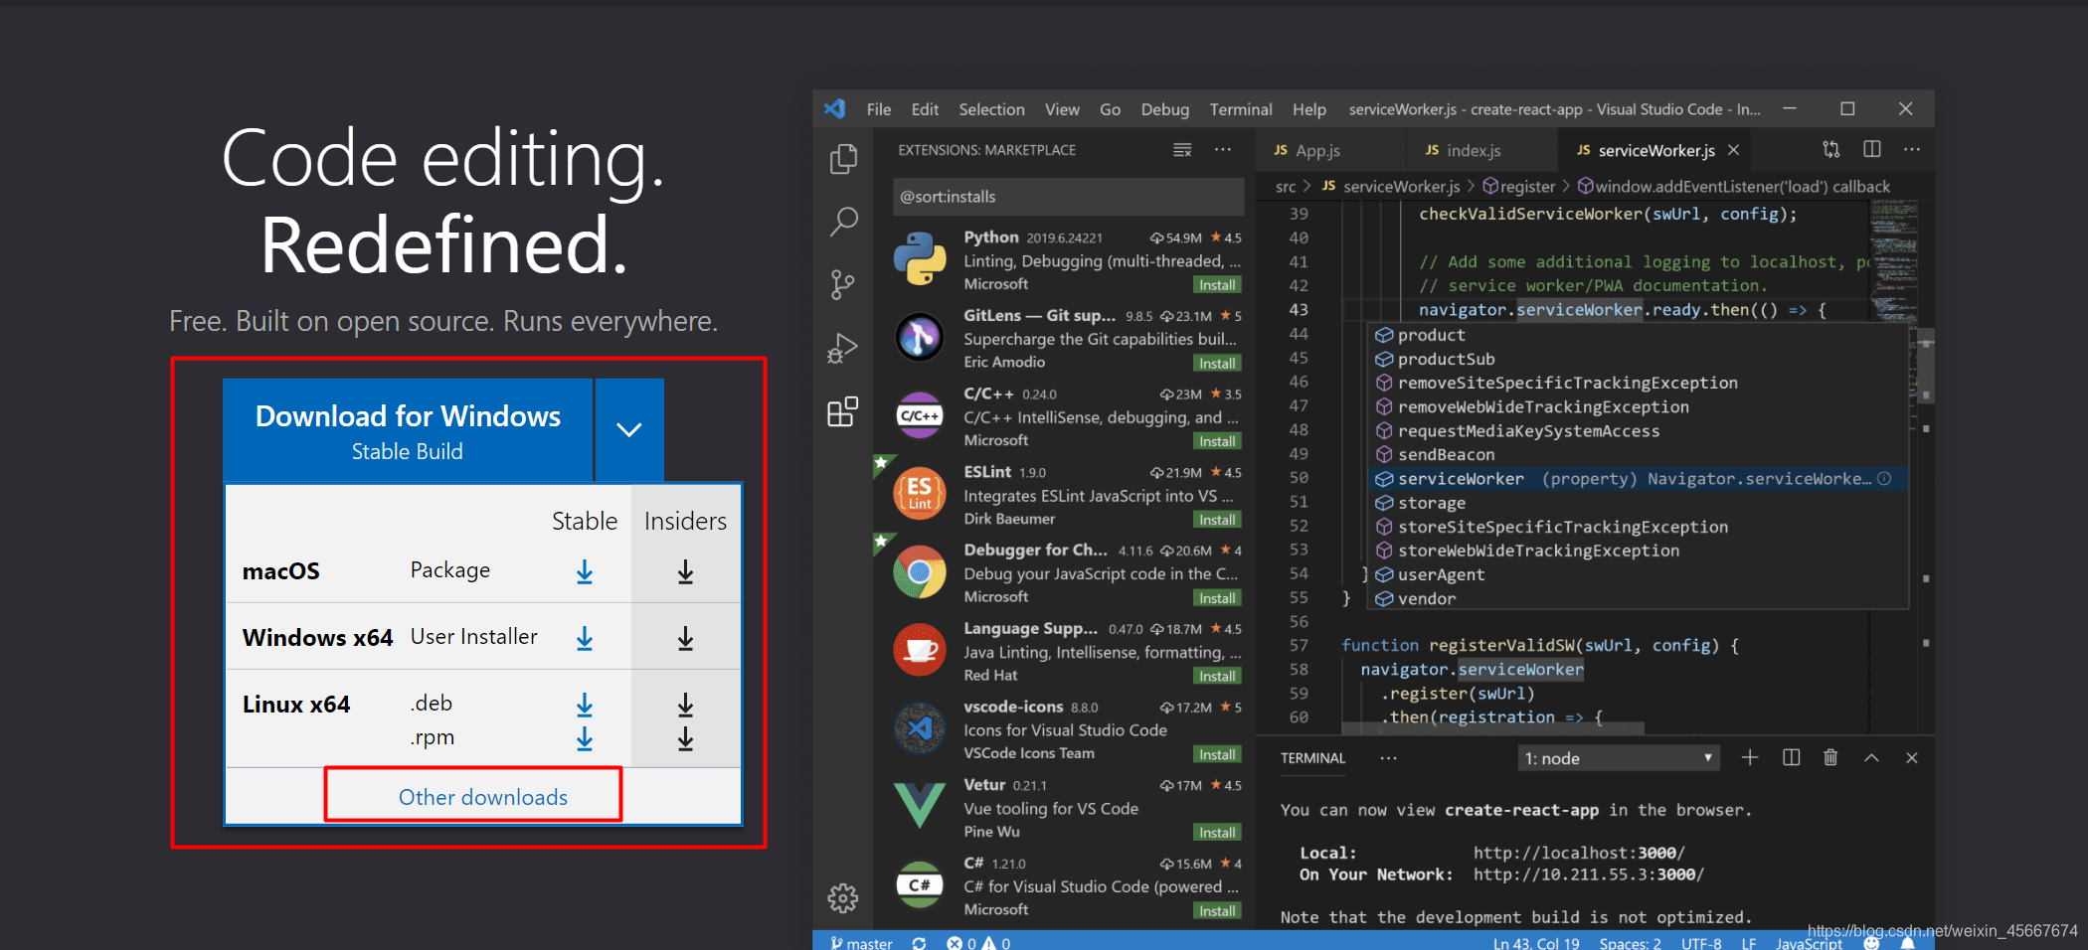The image size is (2088, 950).
Task: Click sync changes icon in status bar
Action: [919, 943]
